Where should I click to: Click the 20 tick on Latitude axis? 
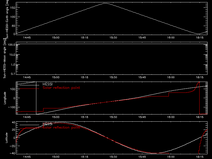(x=14, y=130)
